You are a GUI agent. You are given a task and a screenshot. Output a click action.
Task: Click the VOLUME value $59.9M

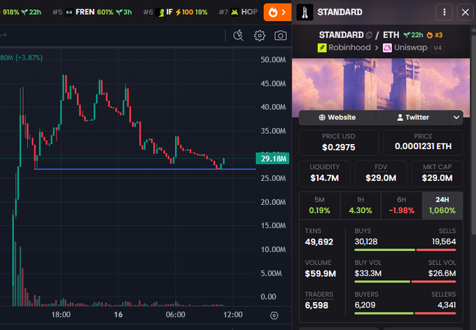(321, 273)
